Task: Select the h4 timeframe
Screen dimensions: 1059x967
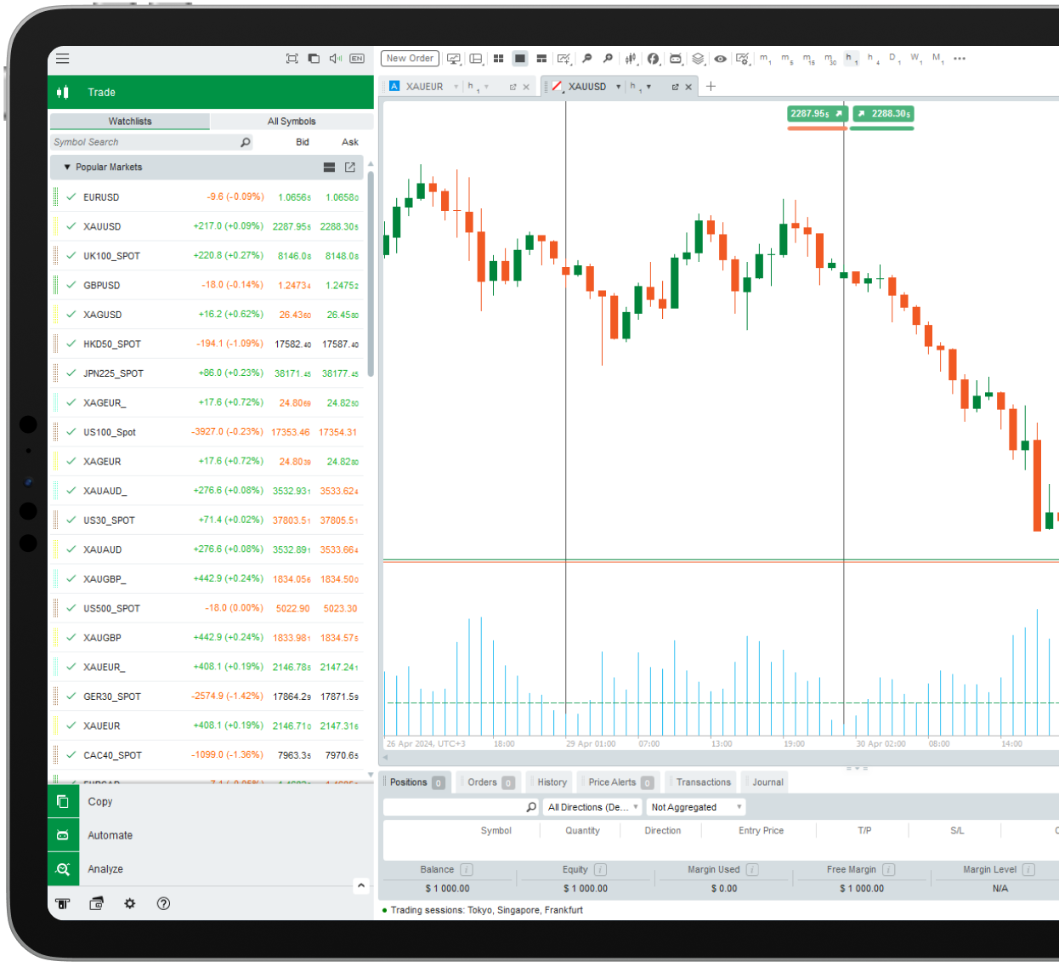Action: tap(873, 59)
